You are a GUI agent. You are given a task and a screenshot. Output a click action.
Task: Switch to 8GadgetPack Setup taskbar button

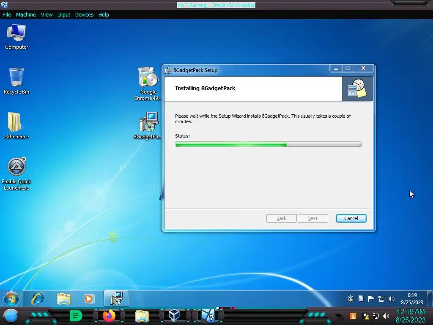(x=116, y=298)
